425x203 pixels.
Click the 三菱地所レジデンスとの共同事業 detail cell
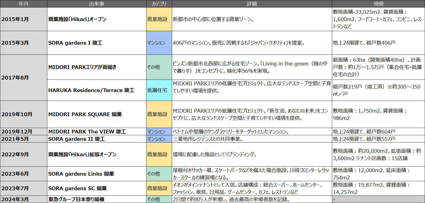(x=252, y=139)
